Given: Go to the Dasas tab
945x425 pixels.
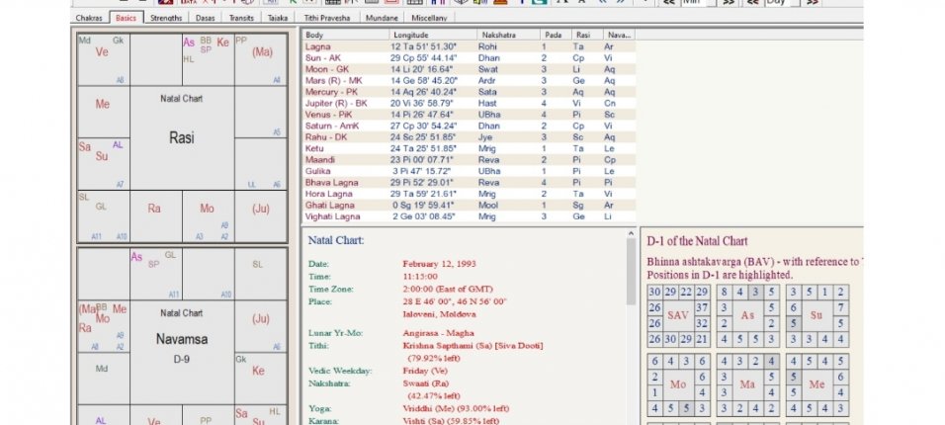Looking at the screenshot, I should (x=205, y=18).
